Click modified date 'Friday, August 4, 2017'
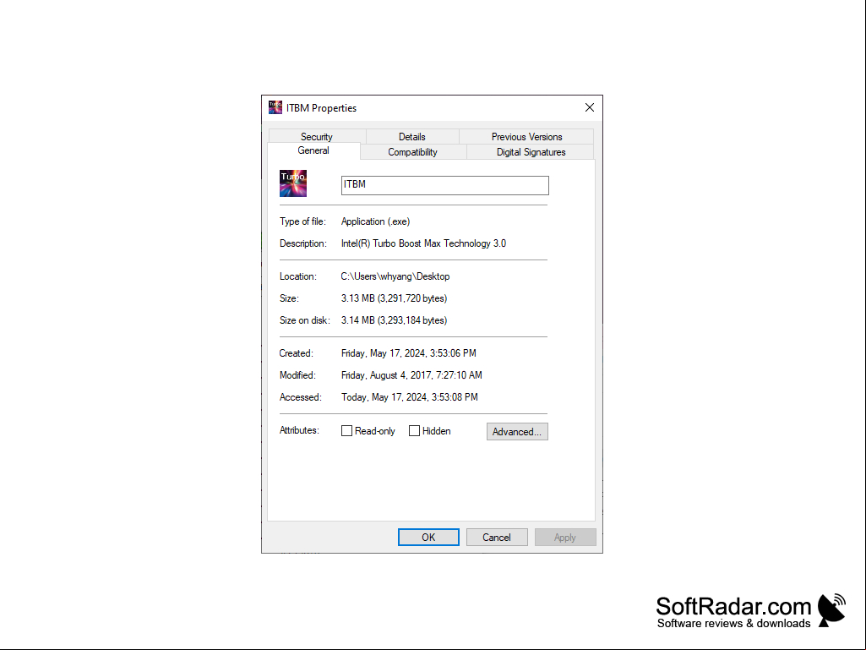 387,375
